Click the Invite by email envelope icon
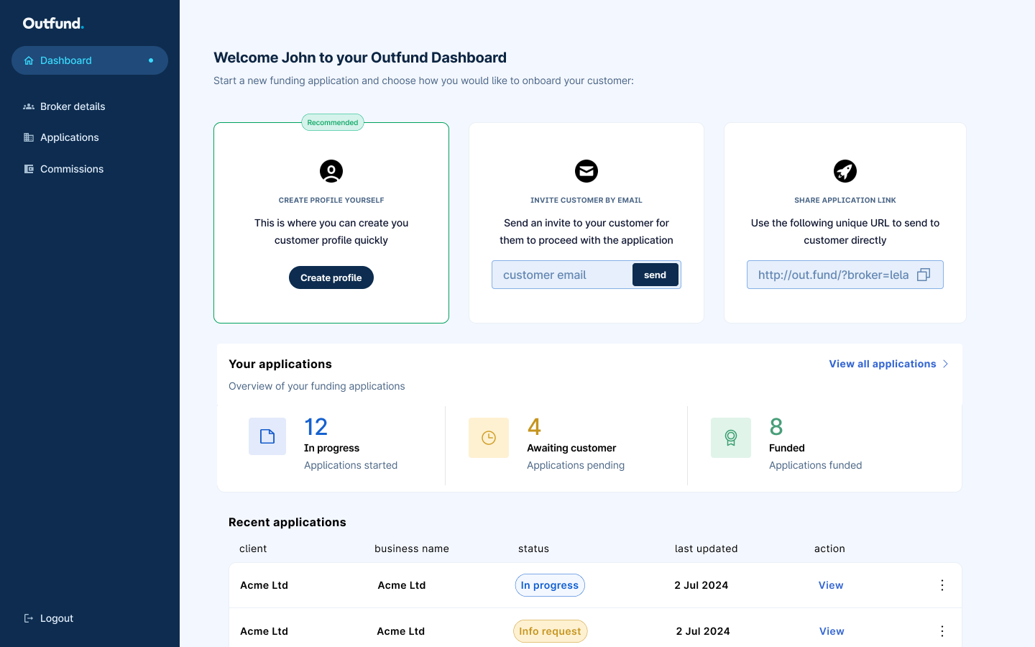Screen dimensions: 1035x647 (586, 171)
